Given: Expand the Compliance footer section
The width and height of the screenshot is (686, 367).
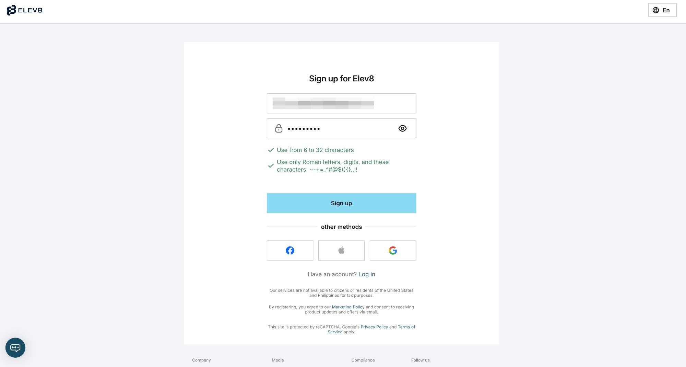Looking at the screenshot, I should (363, 360).
